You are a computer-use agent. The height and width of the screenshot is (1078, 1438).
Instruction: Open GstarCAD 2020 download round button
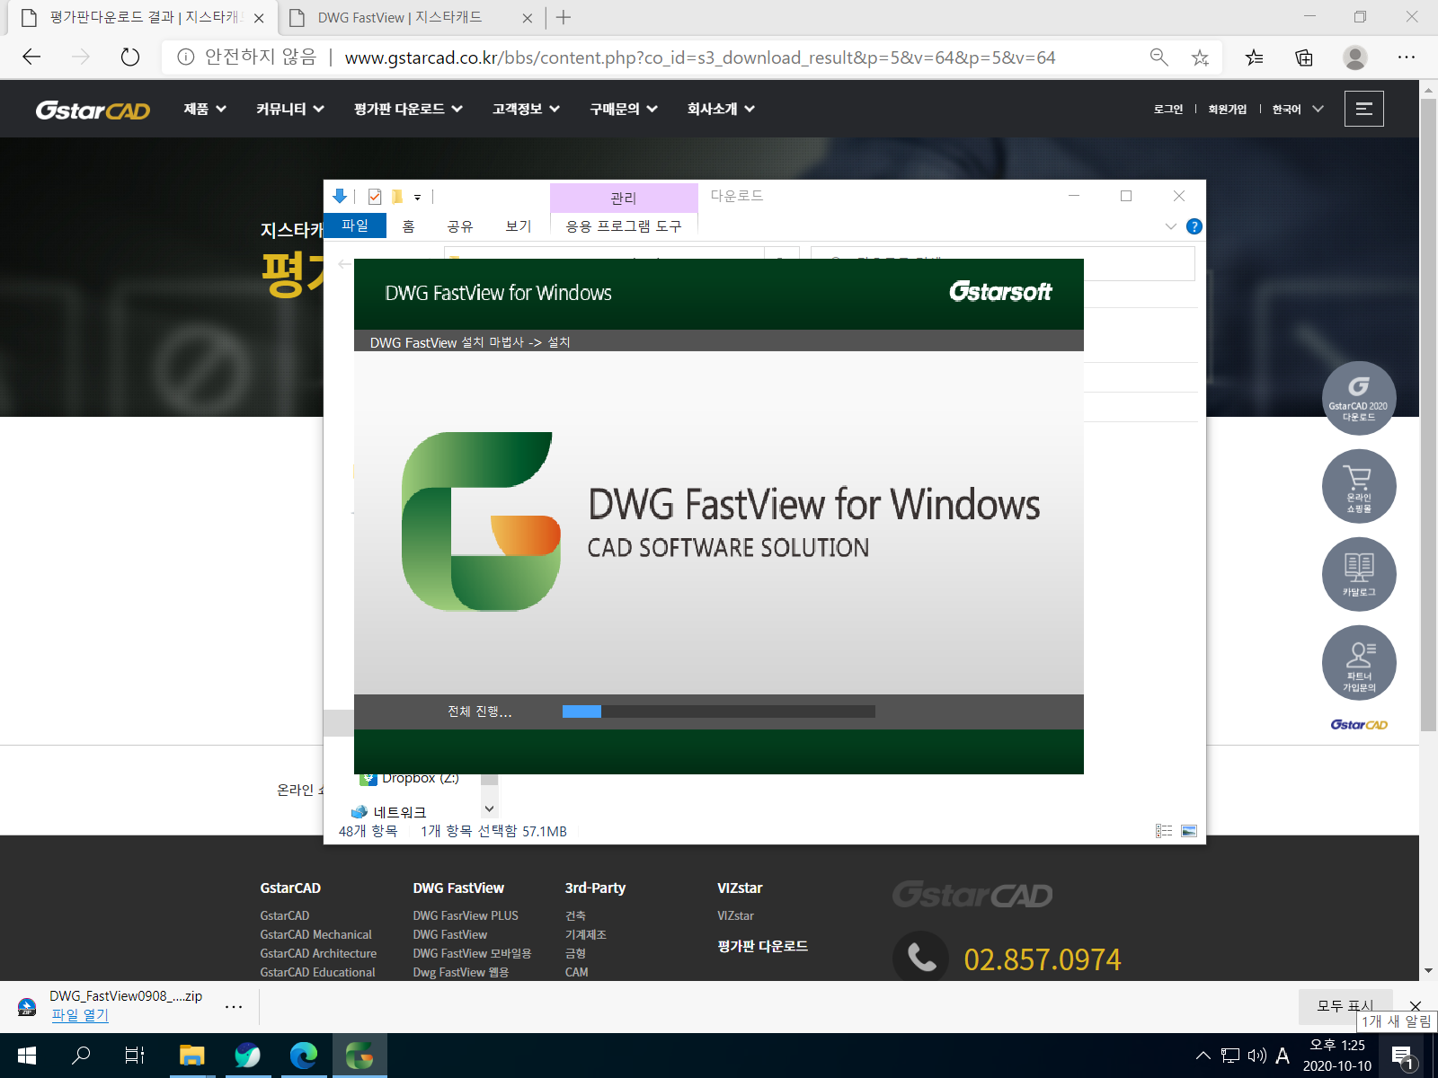1358,398
